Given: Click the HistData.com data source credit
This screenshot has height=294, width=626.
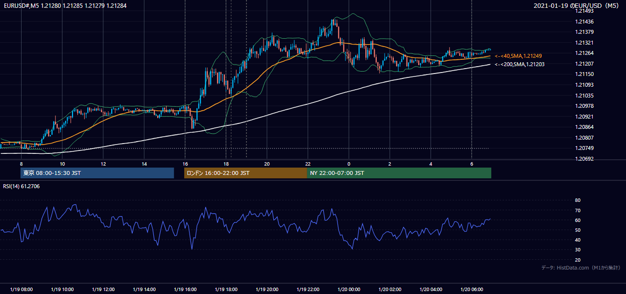Looking at the screenshot, I should 581,268.
